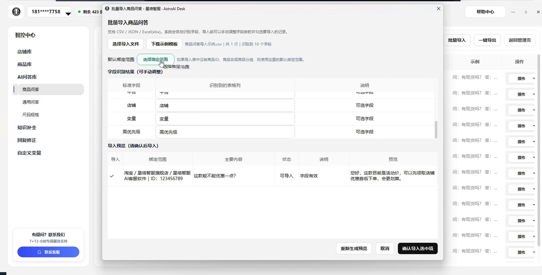
Task: Click 批量导入 button in the background page
Action: (x=457, y=40)
